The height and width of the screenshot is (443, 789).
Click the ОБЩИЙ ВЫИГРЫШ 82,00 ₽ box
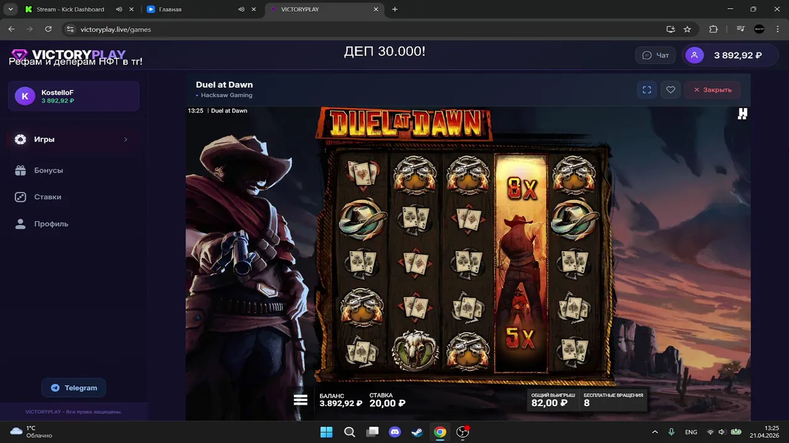tap(553, 400)
